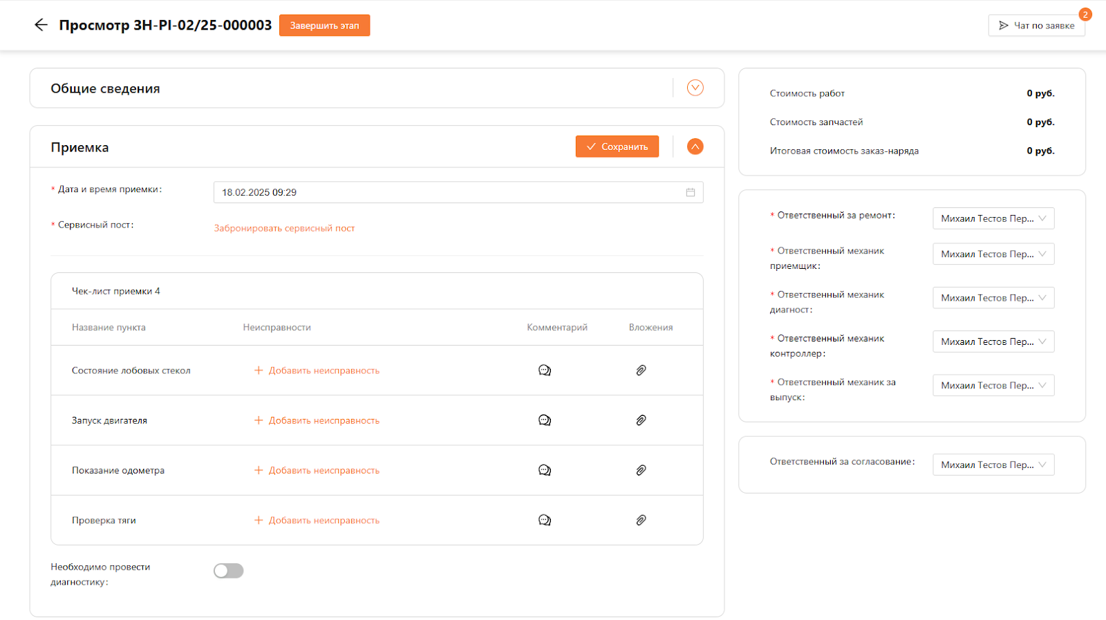Click the Завершить этап button
Screen dimensions: 1106x620
(x=324, y=26)
